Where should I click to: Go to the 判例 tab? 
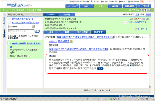[x=86, y=6]
